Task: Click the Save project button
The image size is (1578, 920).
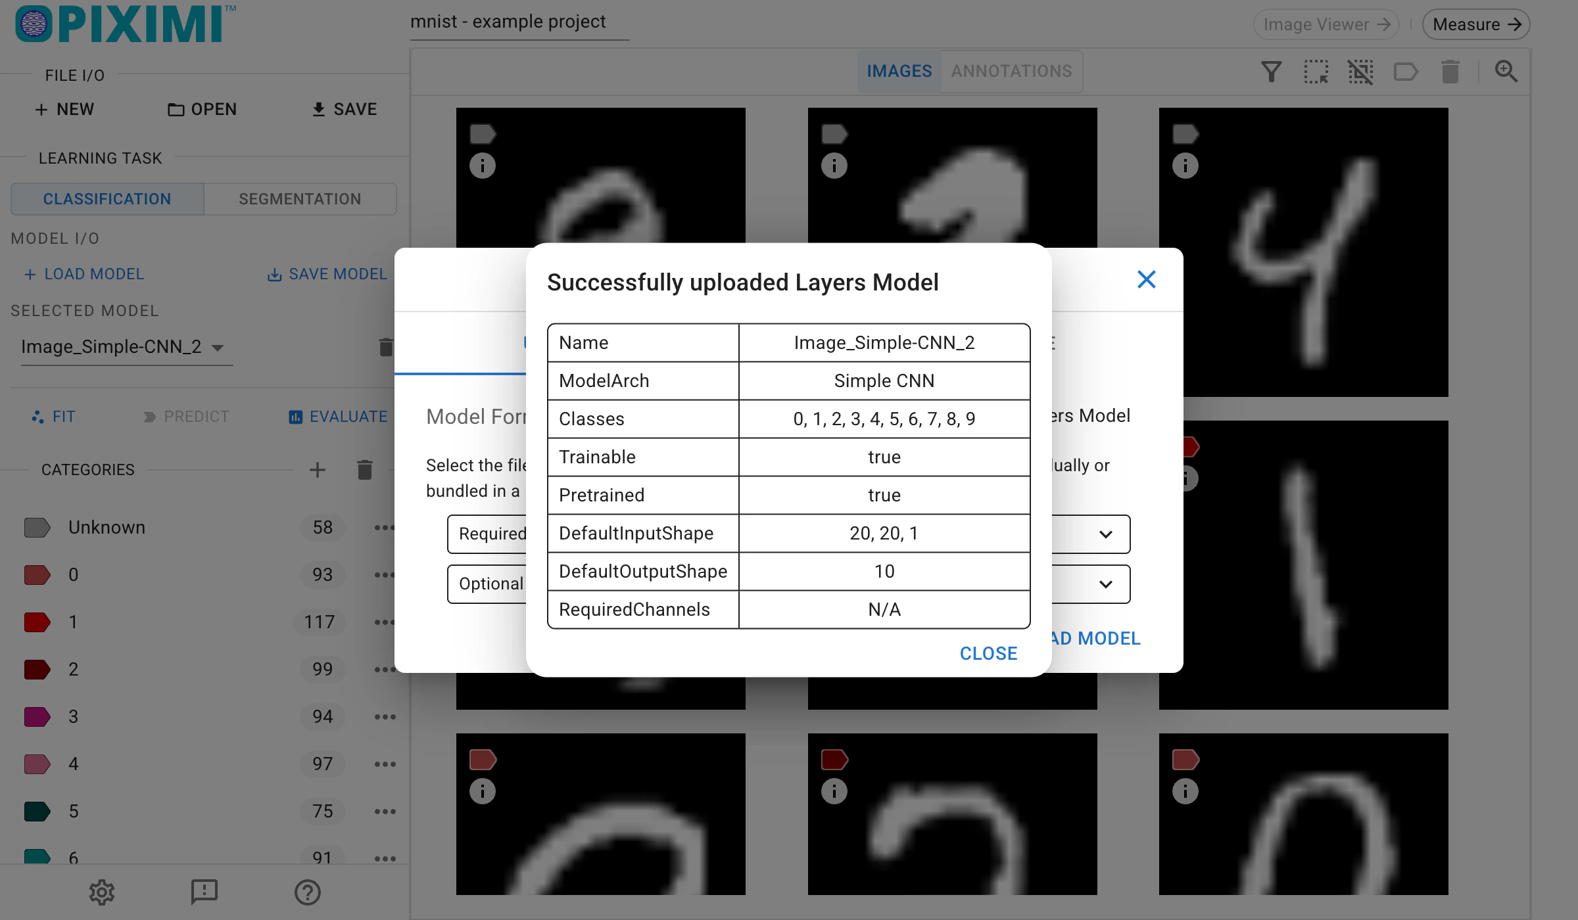Action: [345, 109]
